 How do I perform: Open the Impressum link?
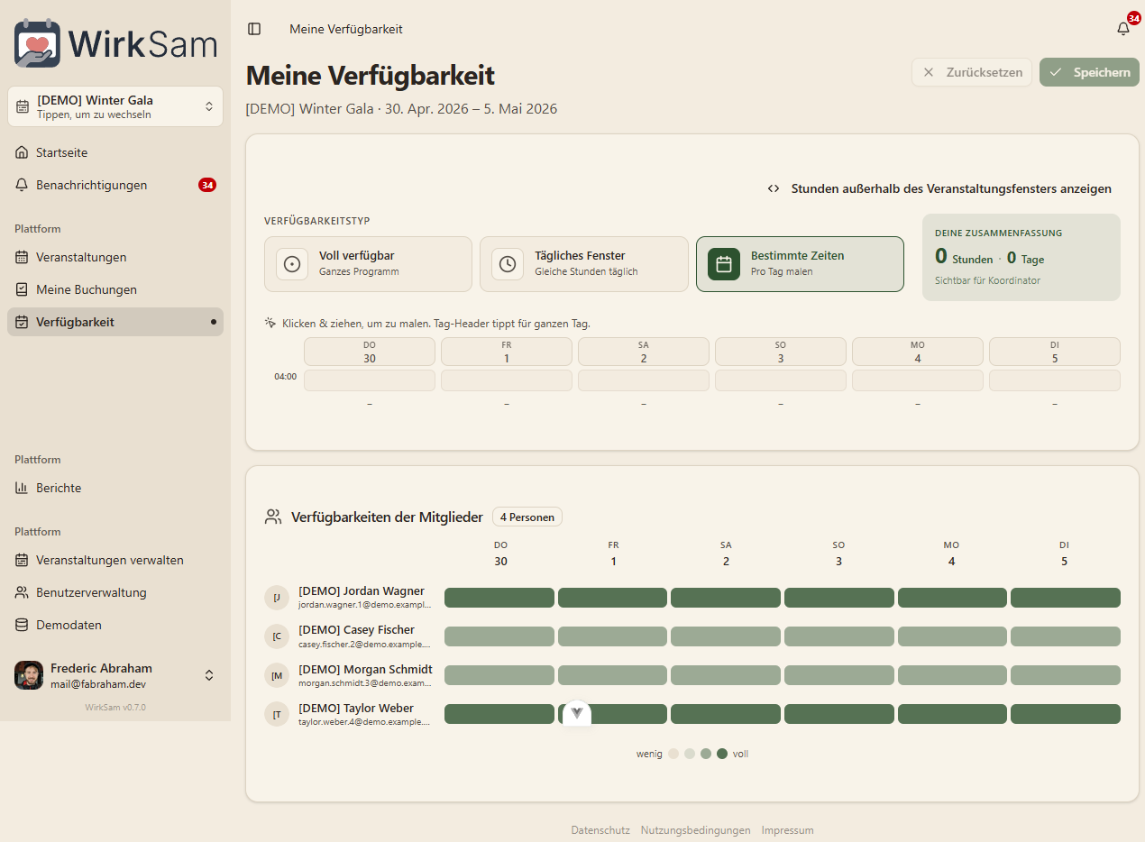click(x=788, y=830)
